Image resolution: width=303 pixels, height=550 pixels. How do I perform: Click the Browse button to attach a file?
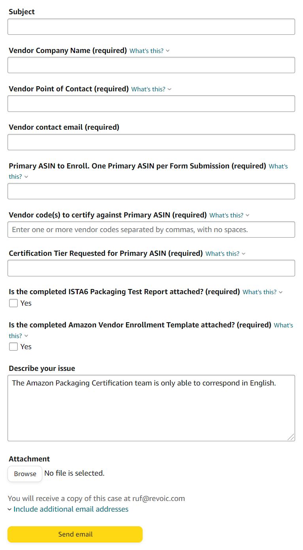(x=24, y=473)
